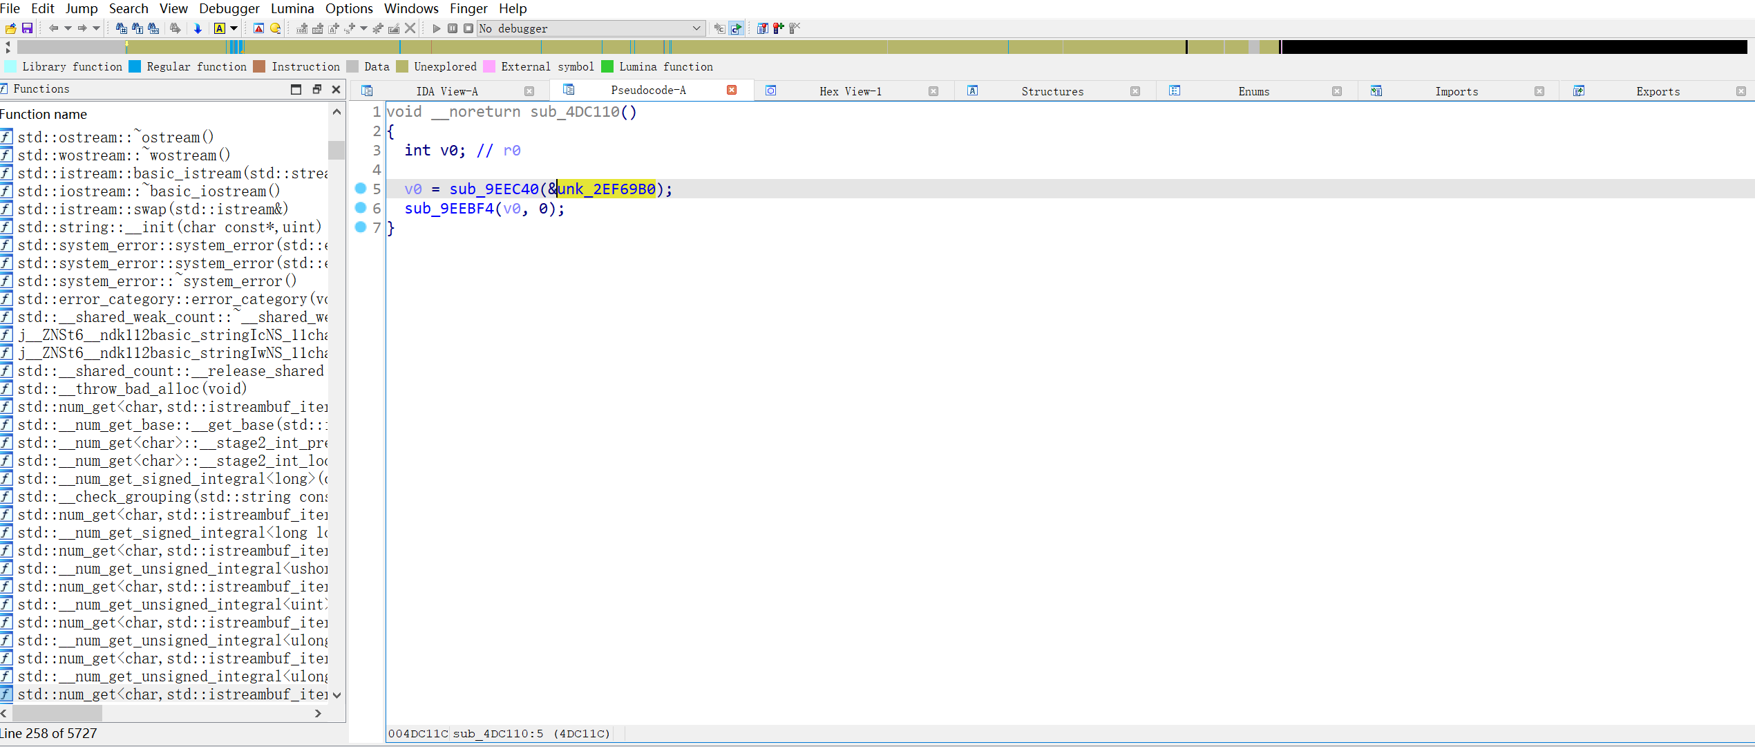Screen dimensions: 1755x747
Task: Toggle breakpoint dot on pseudocode line 7
Action: point(361,227)
